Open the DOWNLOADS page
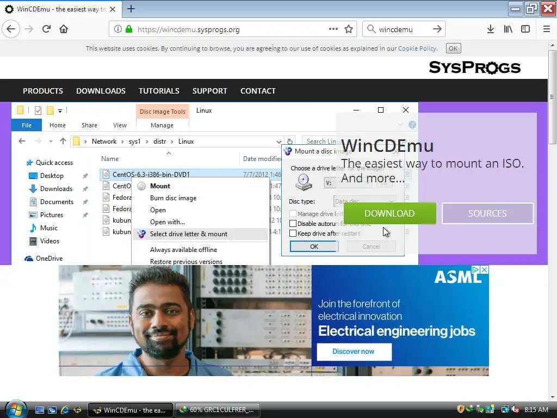 tap(101, 91)
